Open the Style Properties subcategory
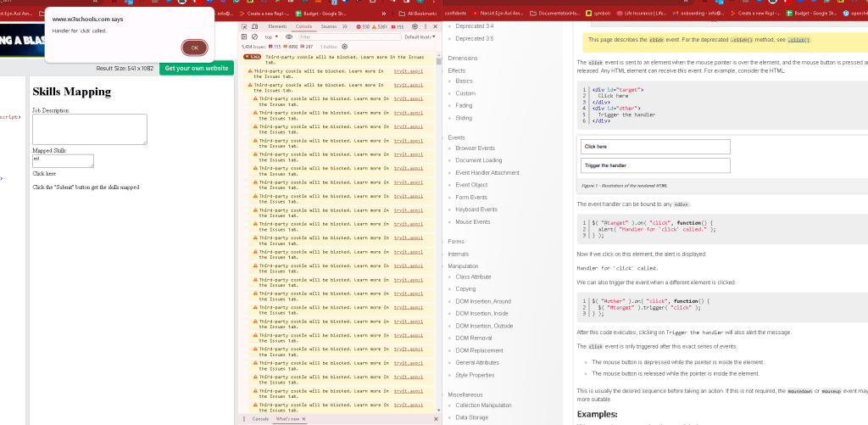This screenshot has width=868, height=425. click(475, 375)
